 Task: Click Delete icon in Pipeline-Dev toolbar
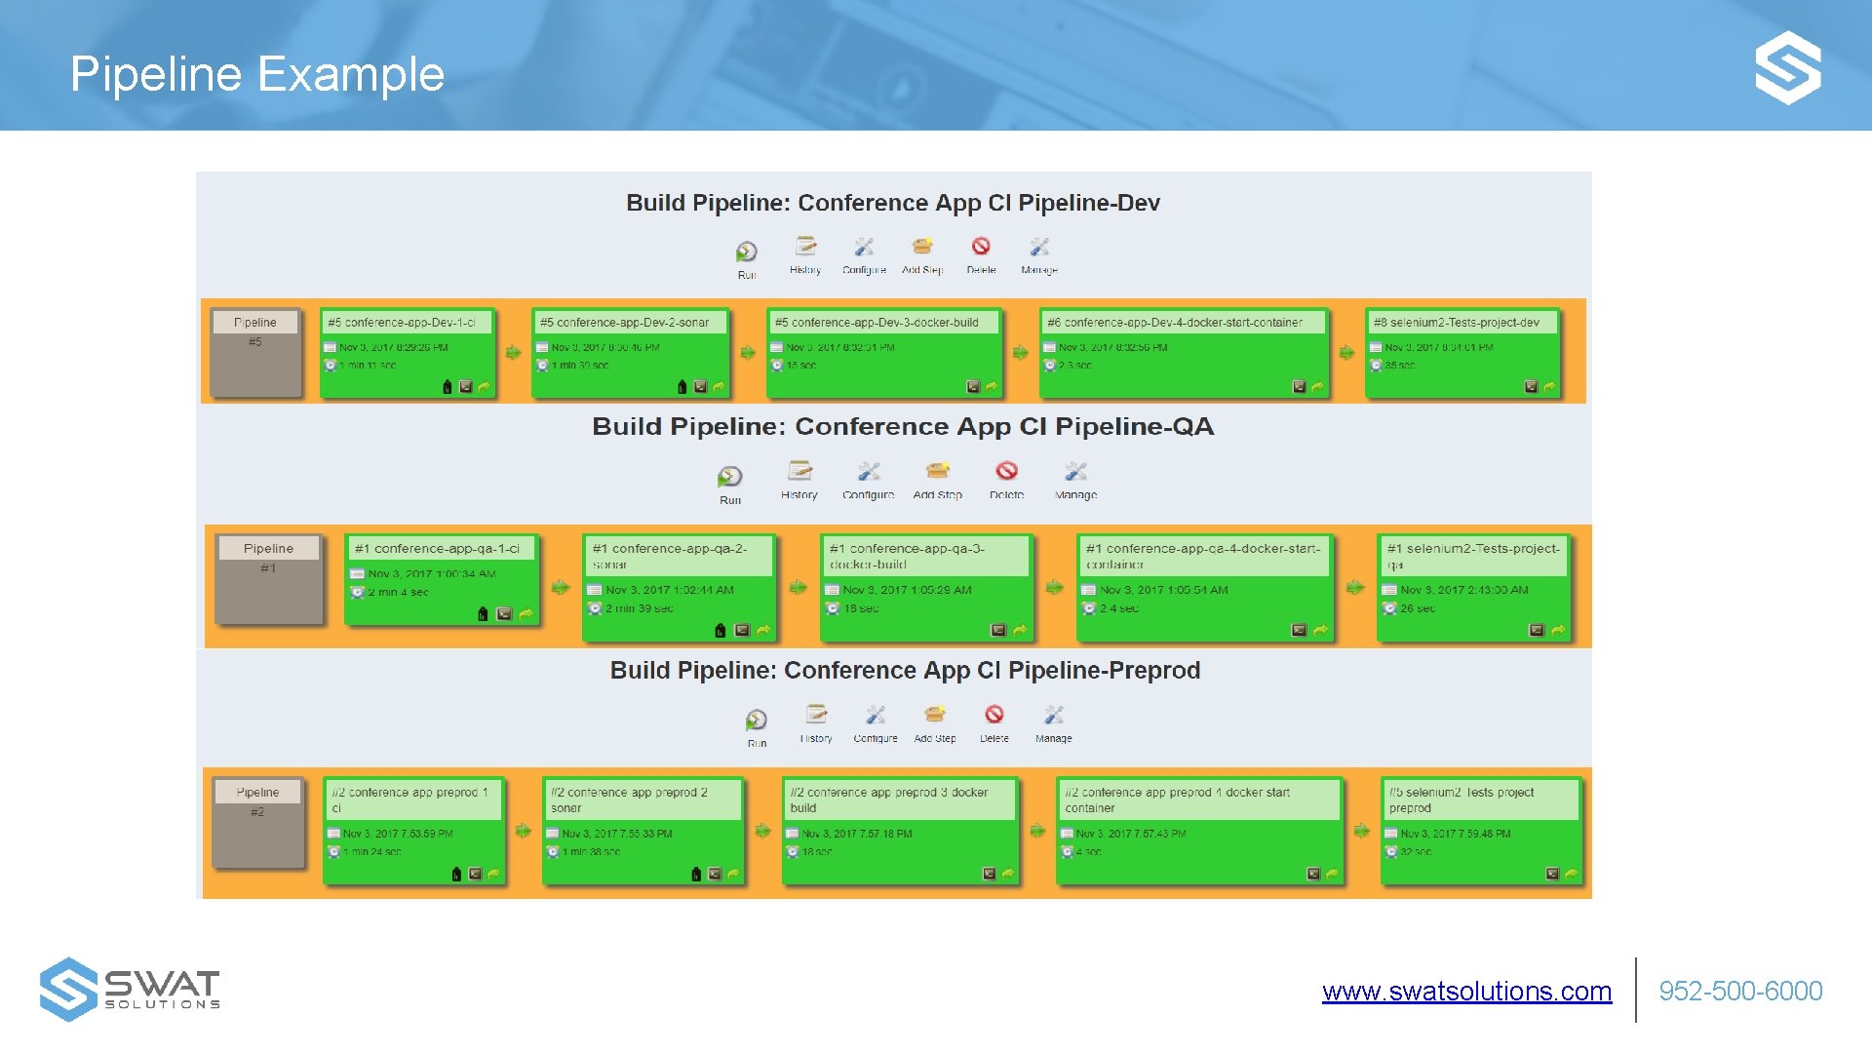coord(981,247)
